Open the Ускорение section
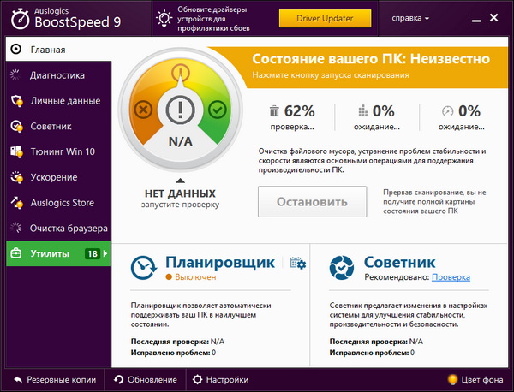 pos(58,177)
